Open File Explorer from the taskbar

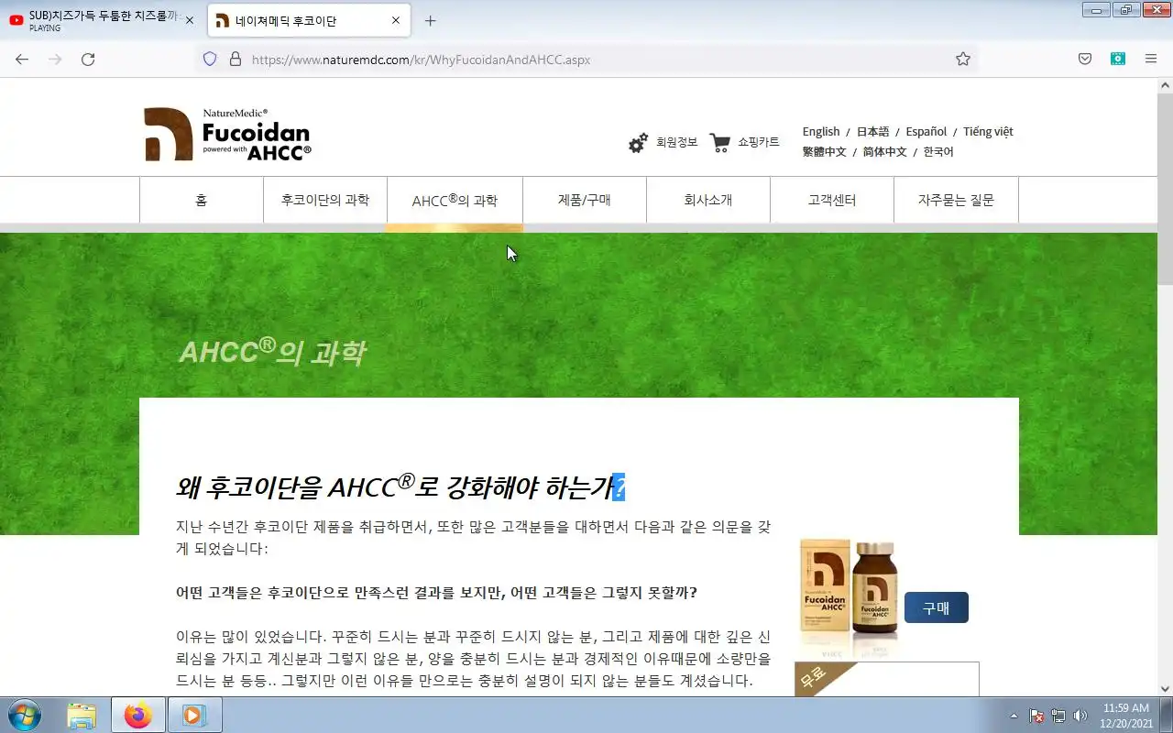coord(82,715)
